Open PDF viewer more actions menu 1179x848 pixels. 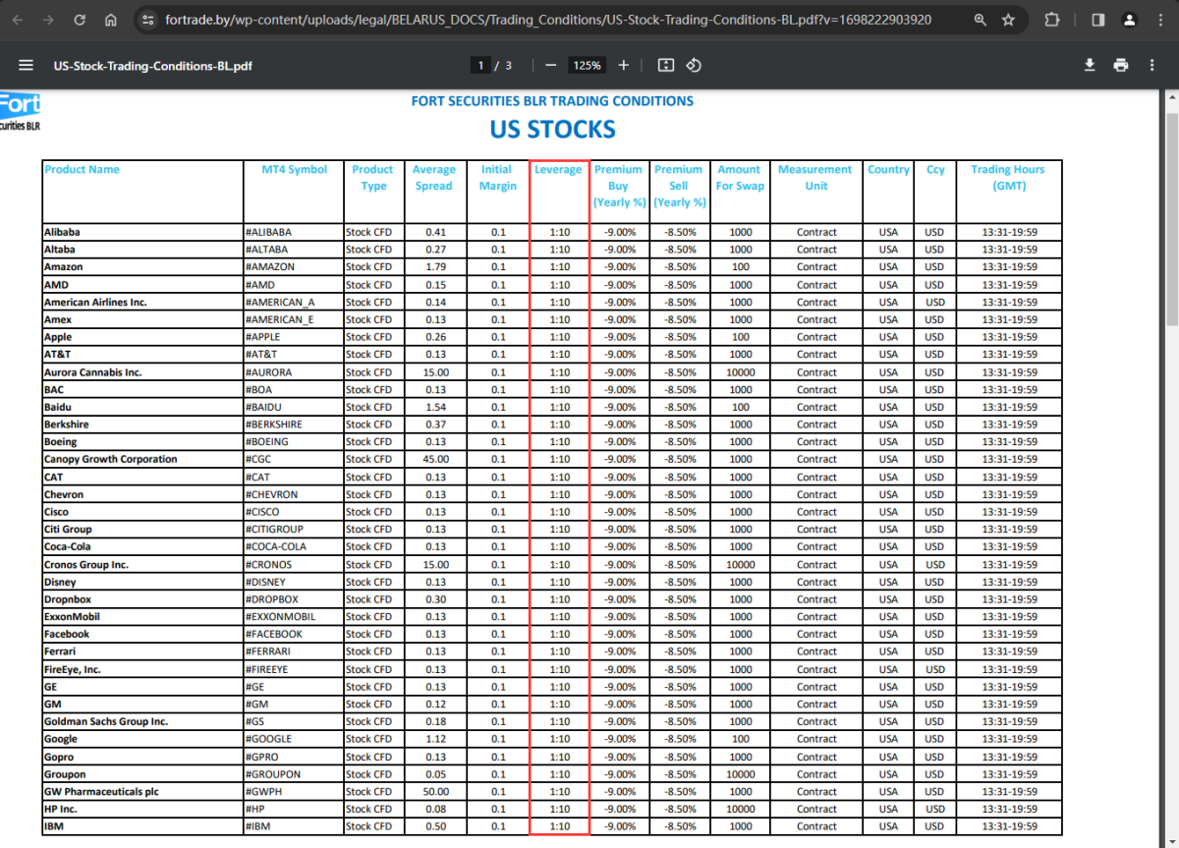pyautogui.click(x=1152, y=66)
